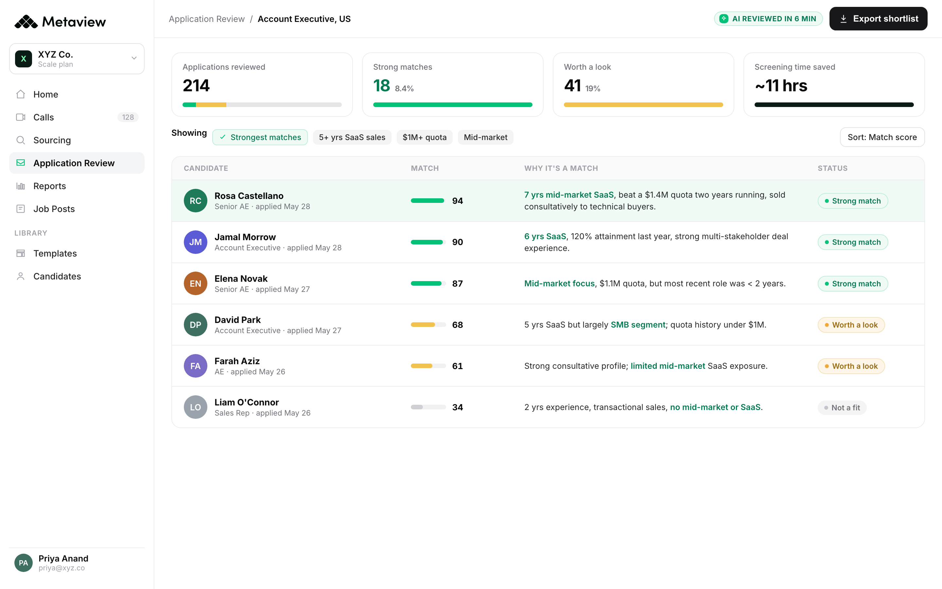Open Reports in the sidebar
Image resolution: width=942 pixels, height=589 pixels.
(x=77, y=186)
